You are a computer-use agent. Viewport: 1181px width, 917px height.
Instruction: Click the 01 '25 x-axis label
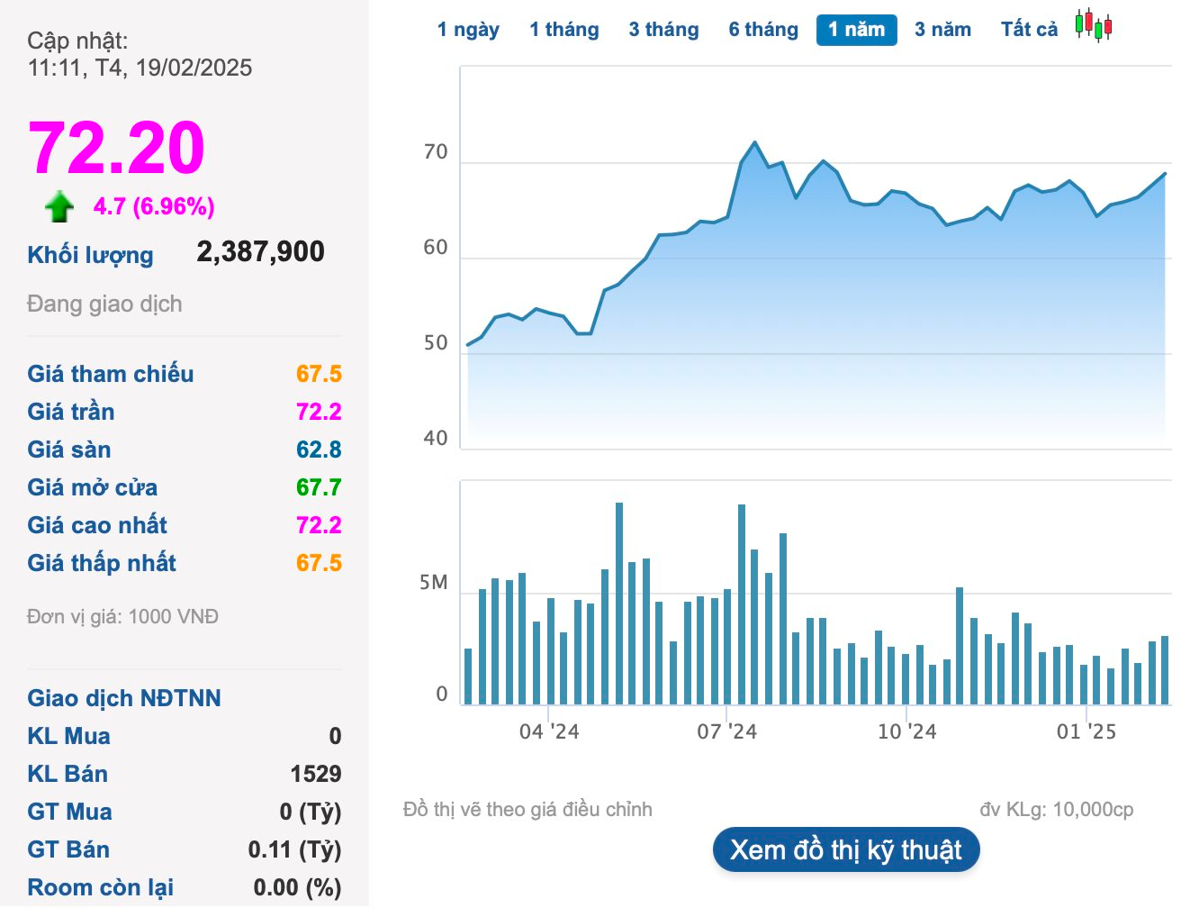pos(1086,731)
